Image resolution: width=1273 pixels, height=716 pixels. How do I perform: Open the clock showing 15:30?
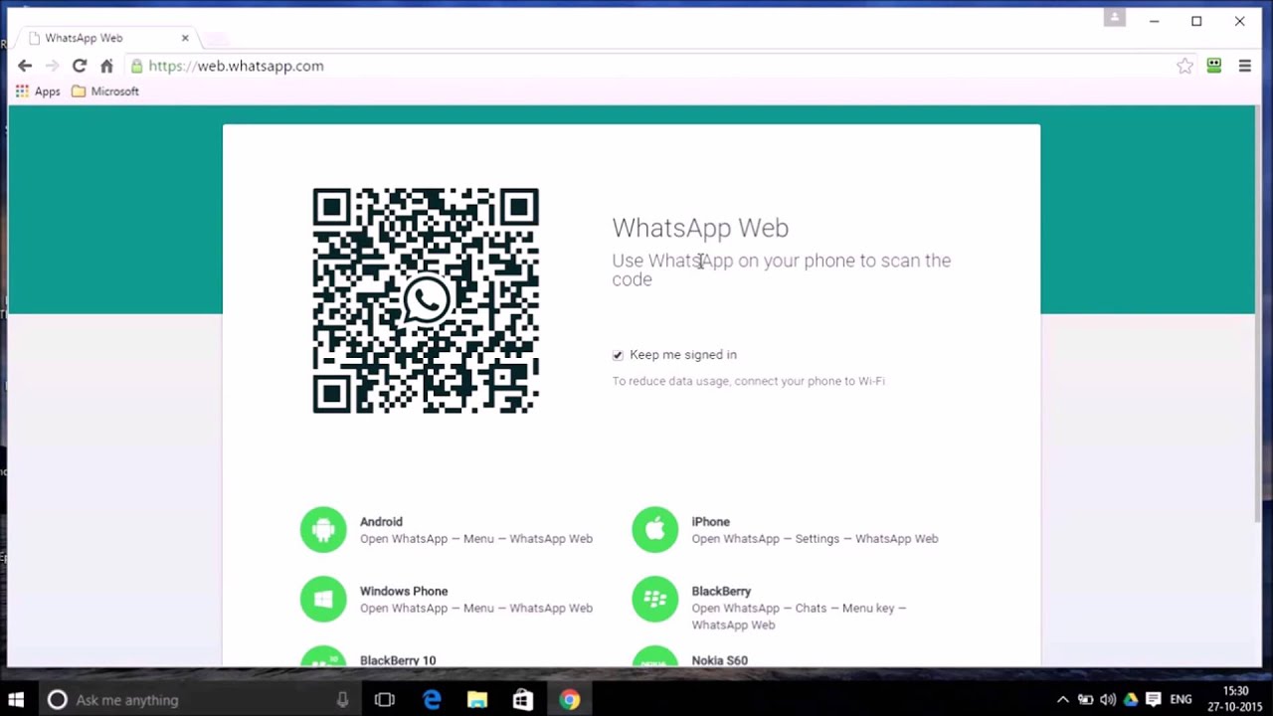1235,699
